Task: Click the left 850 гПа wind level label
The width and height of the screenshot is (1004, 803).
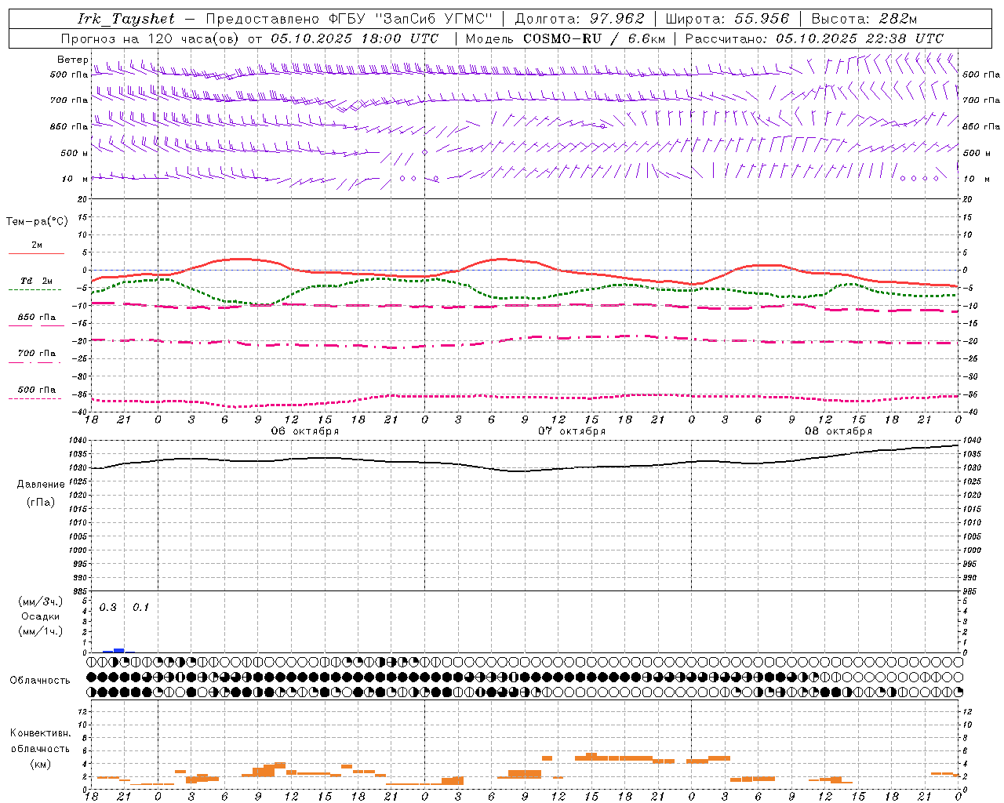Action: coord(69,126)
